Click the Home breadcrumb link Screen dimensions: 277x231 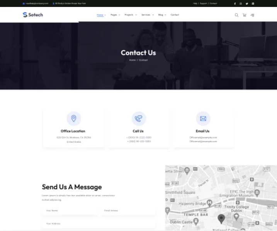pos(133,60)
